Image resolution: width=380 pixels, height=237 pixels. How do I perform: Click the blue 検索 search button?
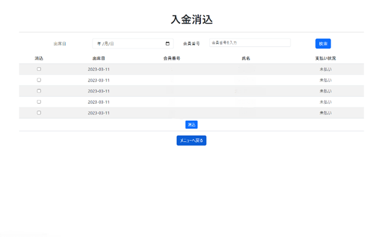pyautogui.click(x=323, y=44)
